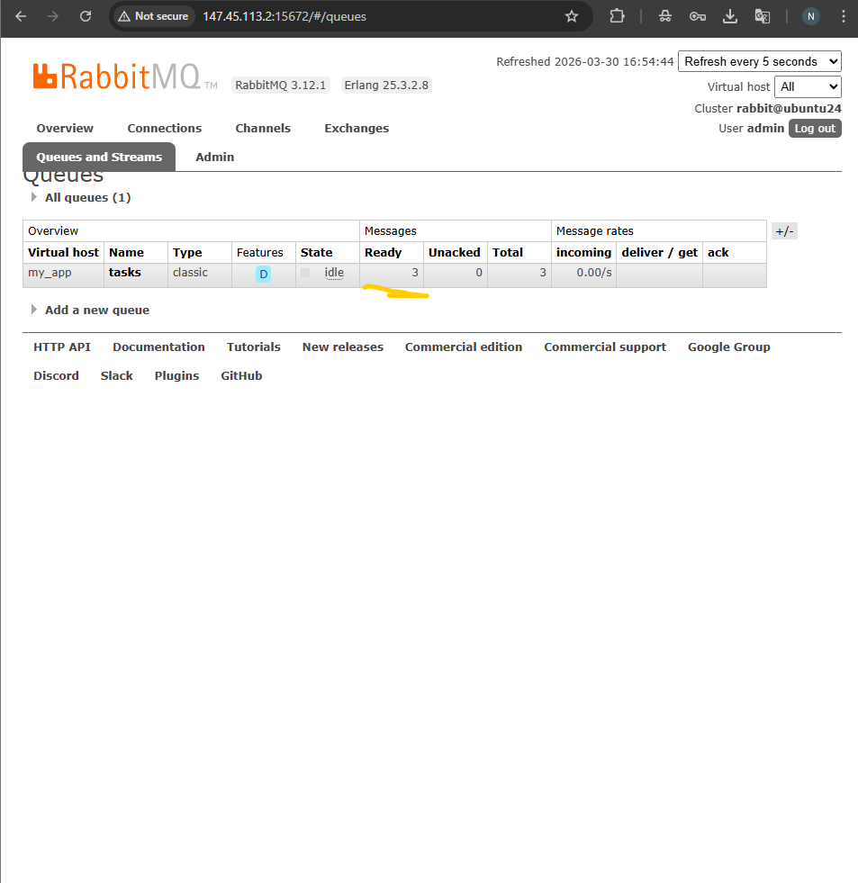Click the grey state indicator square for tasks
Screen dimensions: 858x883
coord(305,273)
